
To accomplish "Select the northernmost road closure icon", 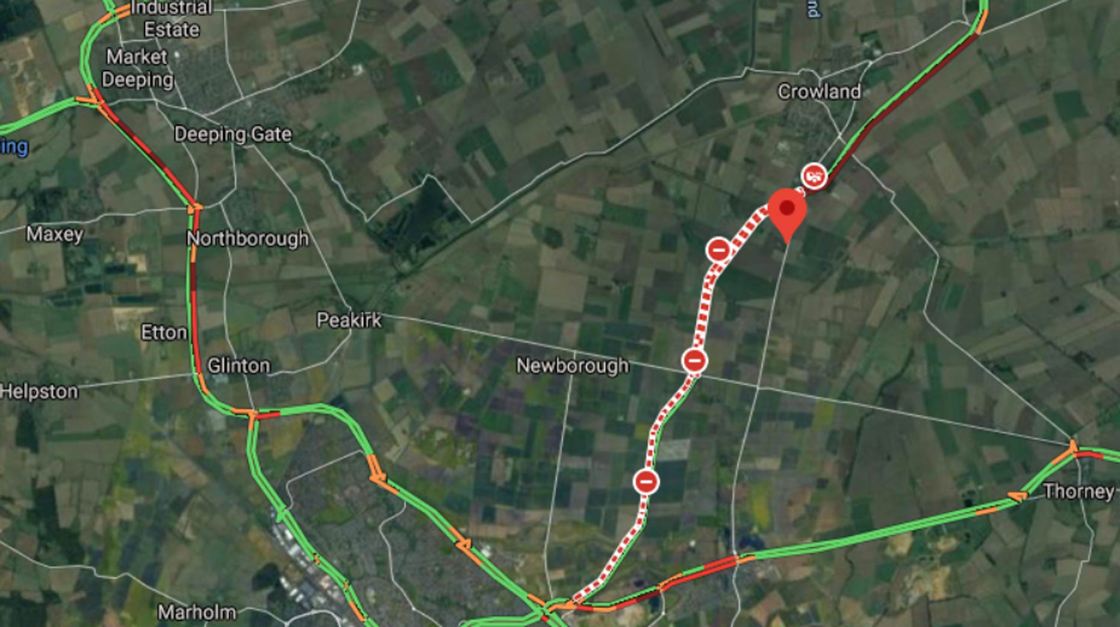I will [x=718, y=249].
